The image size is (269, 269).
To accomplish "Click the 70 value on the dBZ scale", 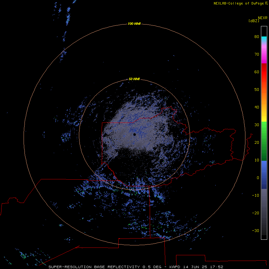I will [x=257, y=54].
